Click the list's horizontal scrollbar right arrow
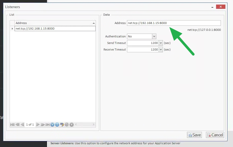This screenshot has width=233, height=147. coord(93,125)
